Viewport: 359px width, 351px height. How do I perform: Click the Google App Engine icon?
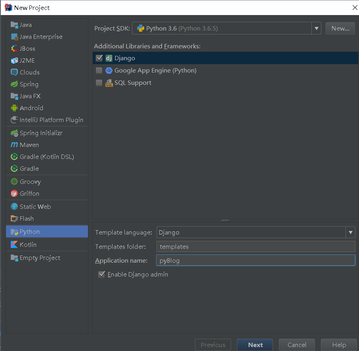pos(109,70)
